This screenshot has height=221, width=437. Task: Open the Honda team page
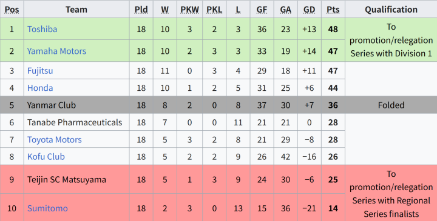(40, 88)
